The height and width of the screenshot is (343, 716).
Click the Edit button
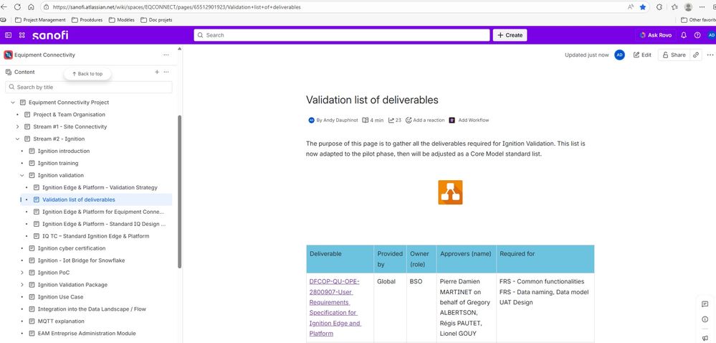coord(642,55)
